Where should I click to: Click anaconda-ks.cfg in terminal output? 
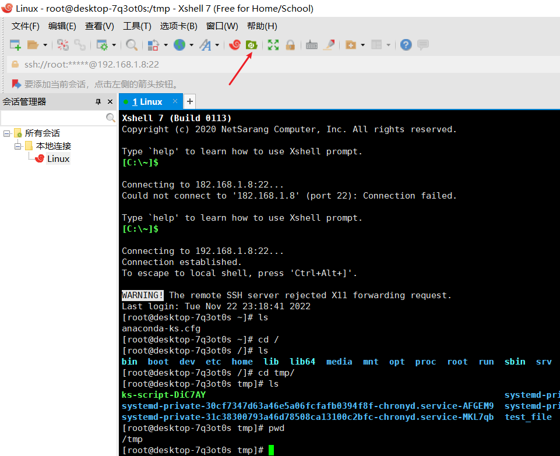pyautogui.click(x=161, y=328)
